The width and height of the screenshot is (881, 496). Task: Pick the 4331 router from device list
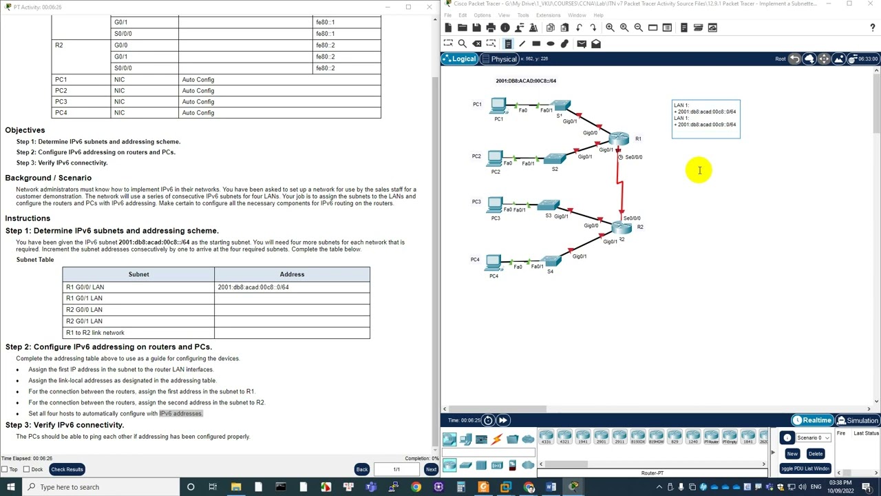(546, 437)
